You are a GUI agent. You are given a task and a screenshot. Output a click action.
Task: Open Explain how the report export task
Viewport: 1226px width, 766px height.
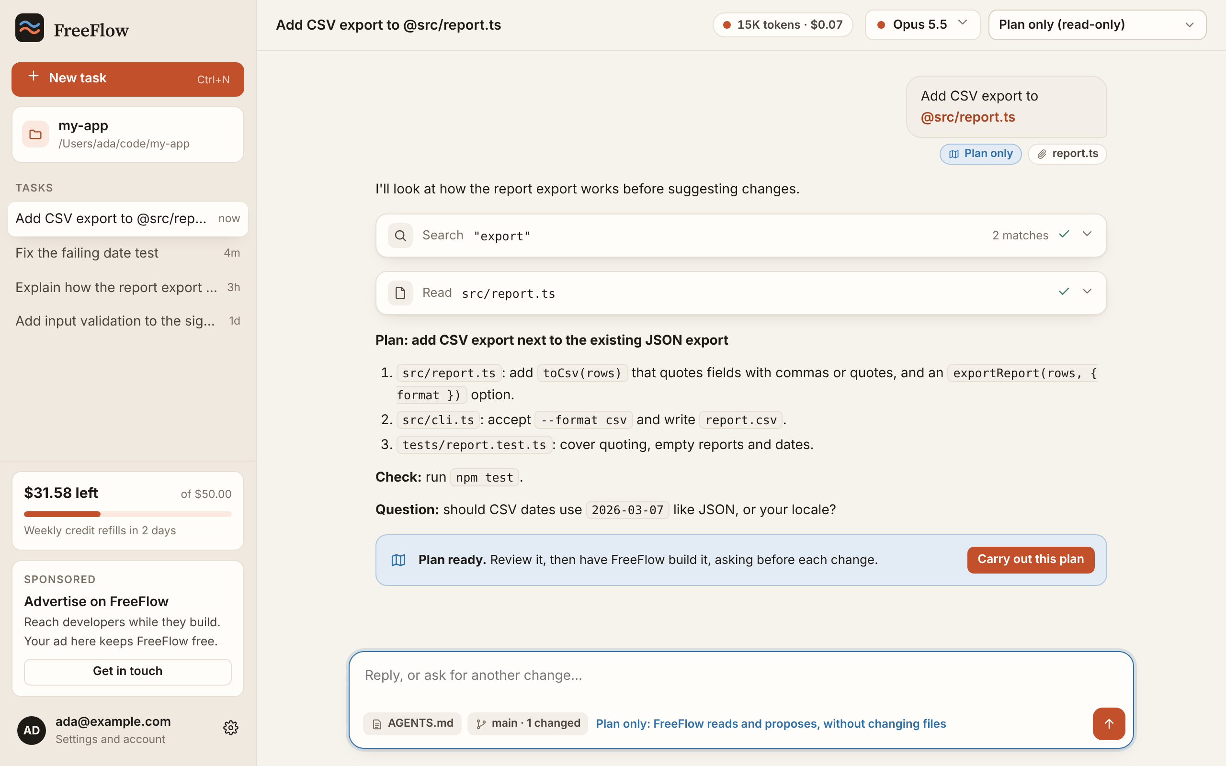click(128, 287)
